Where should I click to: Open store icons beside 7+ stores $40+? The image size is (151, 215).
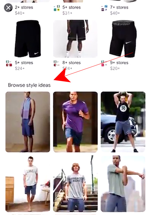click(104, 8)
